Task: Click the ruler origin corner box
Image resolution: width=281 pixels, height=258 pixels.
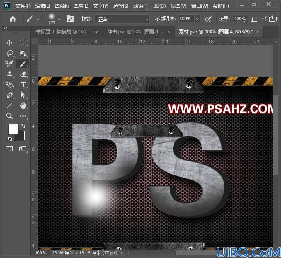Action: pyautogui.click(x=35, y=41)
